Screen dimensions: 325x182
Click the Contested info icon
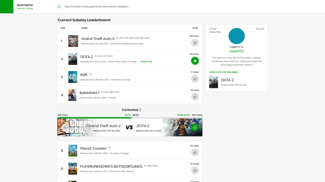point(140,110)
